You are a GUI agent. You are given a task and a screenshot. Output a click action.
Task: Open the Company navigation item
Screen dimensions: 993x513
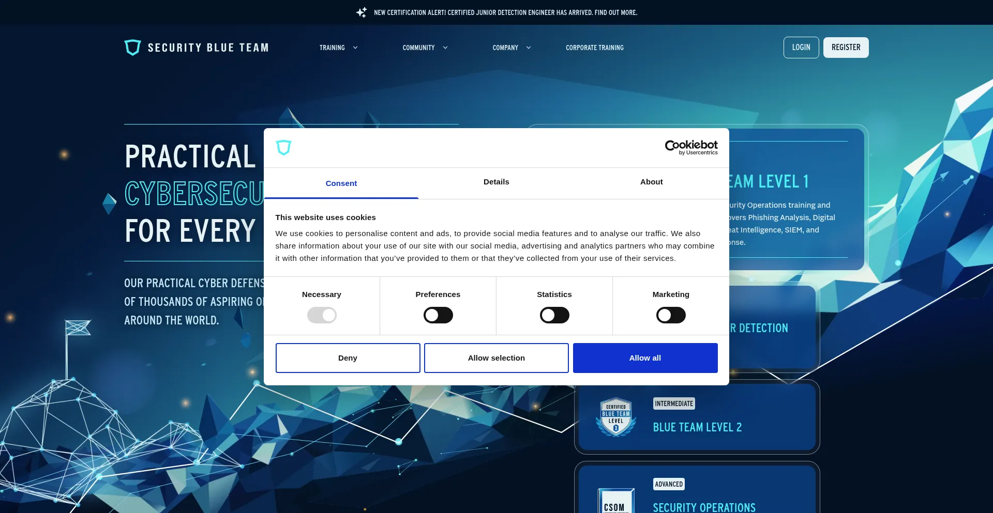tap(505, 48)
